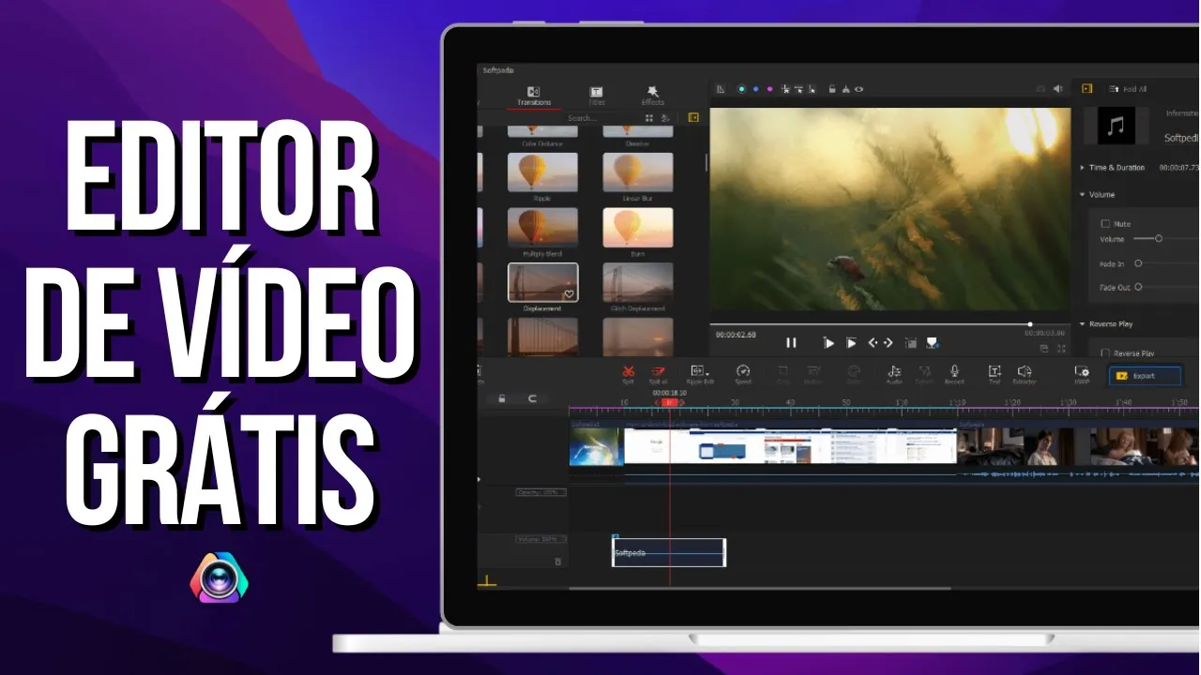Start voice Record with microphone icon

(x=954, y=374)
